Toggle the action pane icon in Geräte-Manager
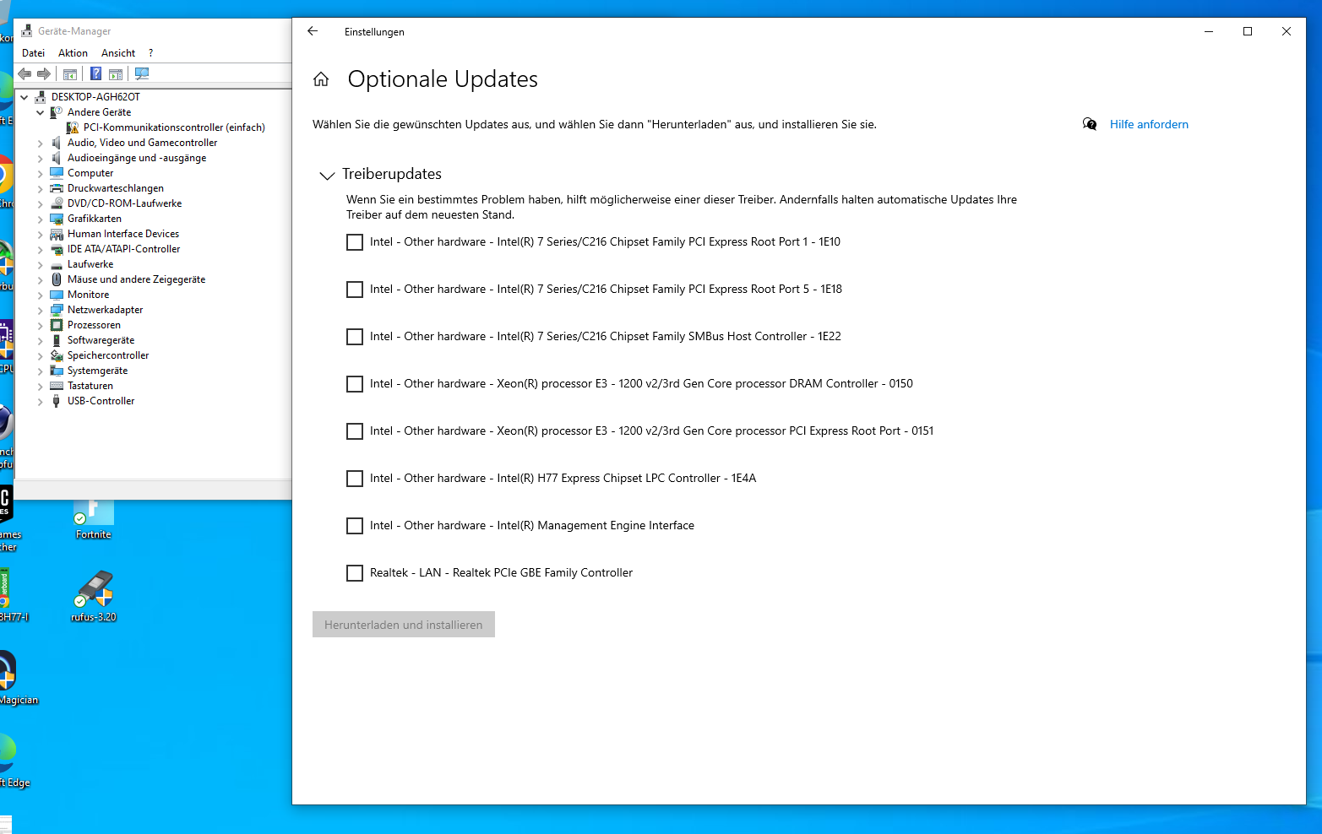 (x=116, y=74)
